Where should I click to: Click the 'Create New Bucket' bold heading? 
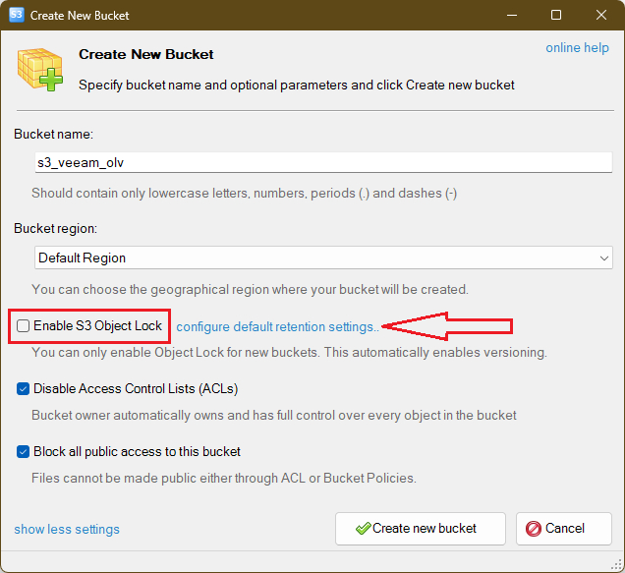tap(145, 54)
